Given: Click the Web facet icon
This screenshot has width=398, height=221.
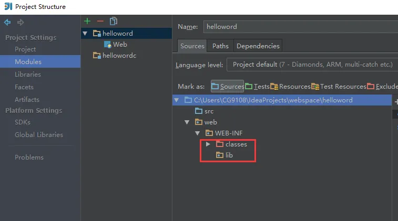Looking at the screenshot, I should pyautogui.click(x=108, y=45).
